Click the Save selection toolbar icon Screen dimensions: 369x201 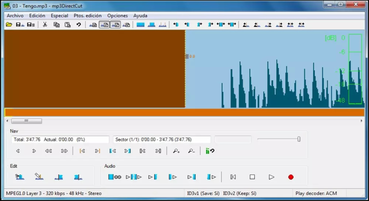click(31, 24)
